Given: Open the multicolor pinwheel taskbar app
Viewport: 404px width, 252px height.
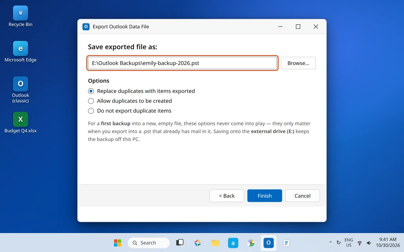Looking at the screenshot, I should [x=251, y=243].
